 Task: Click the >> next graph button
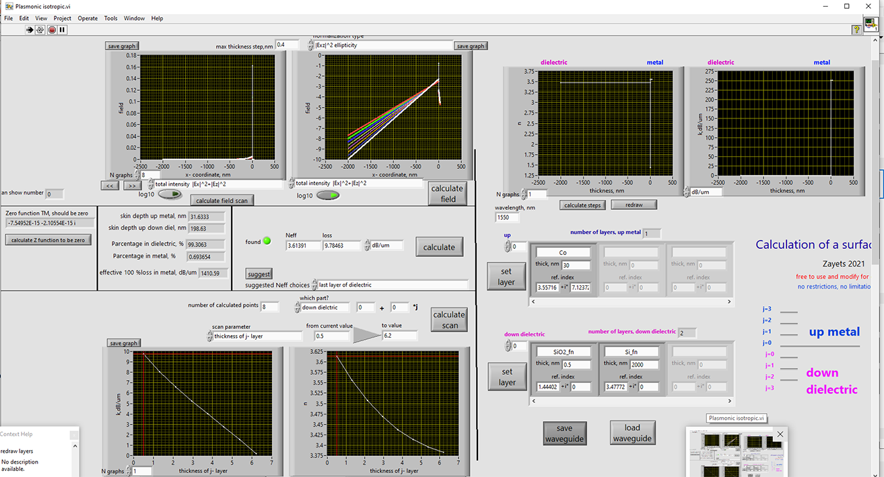(x=132, y=185)
